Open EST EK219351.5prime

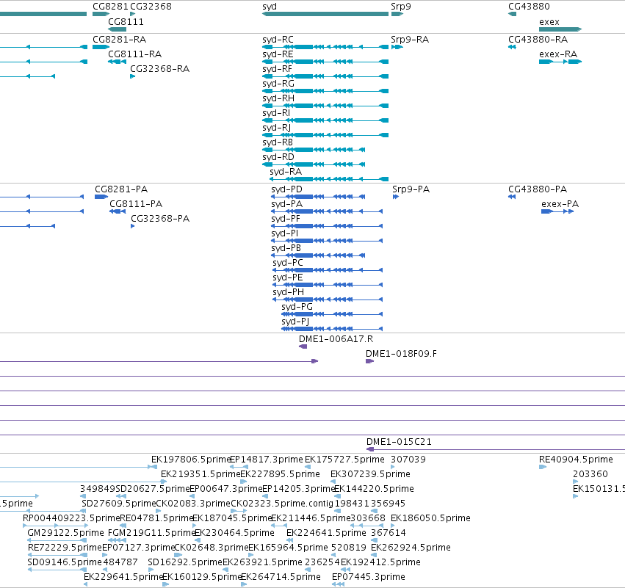click(x=200, y=474)
